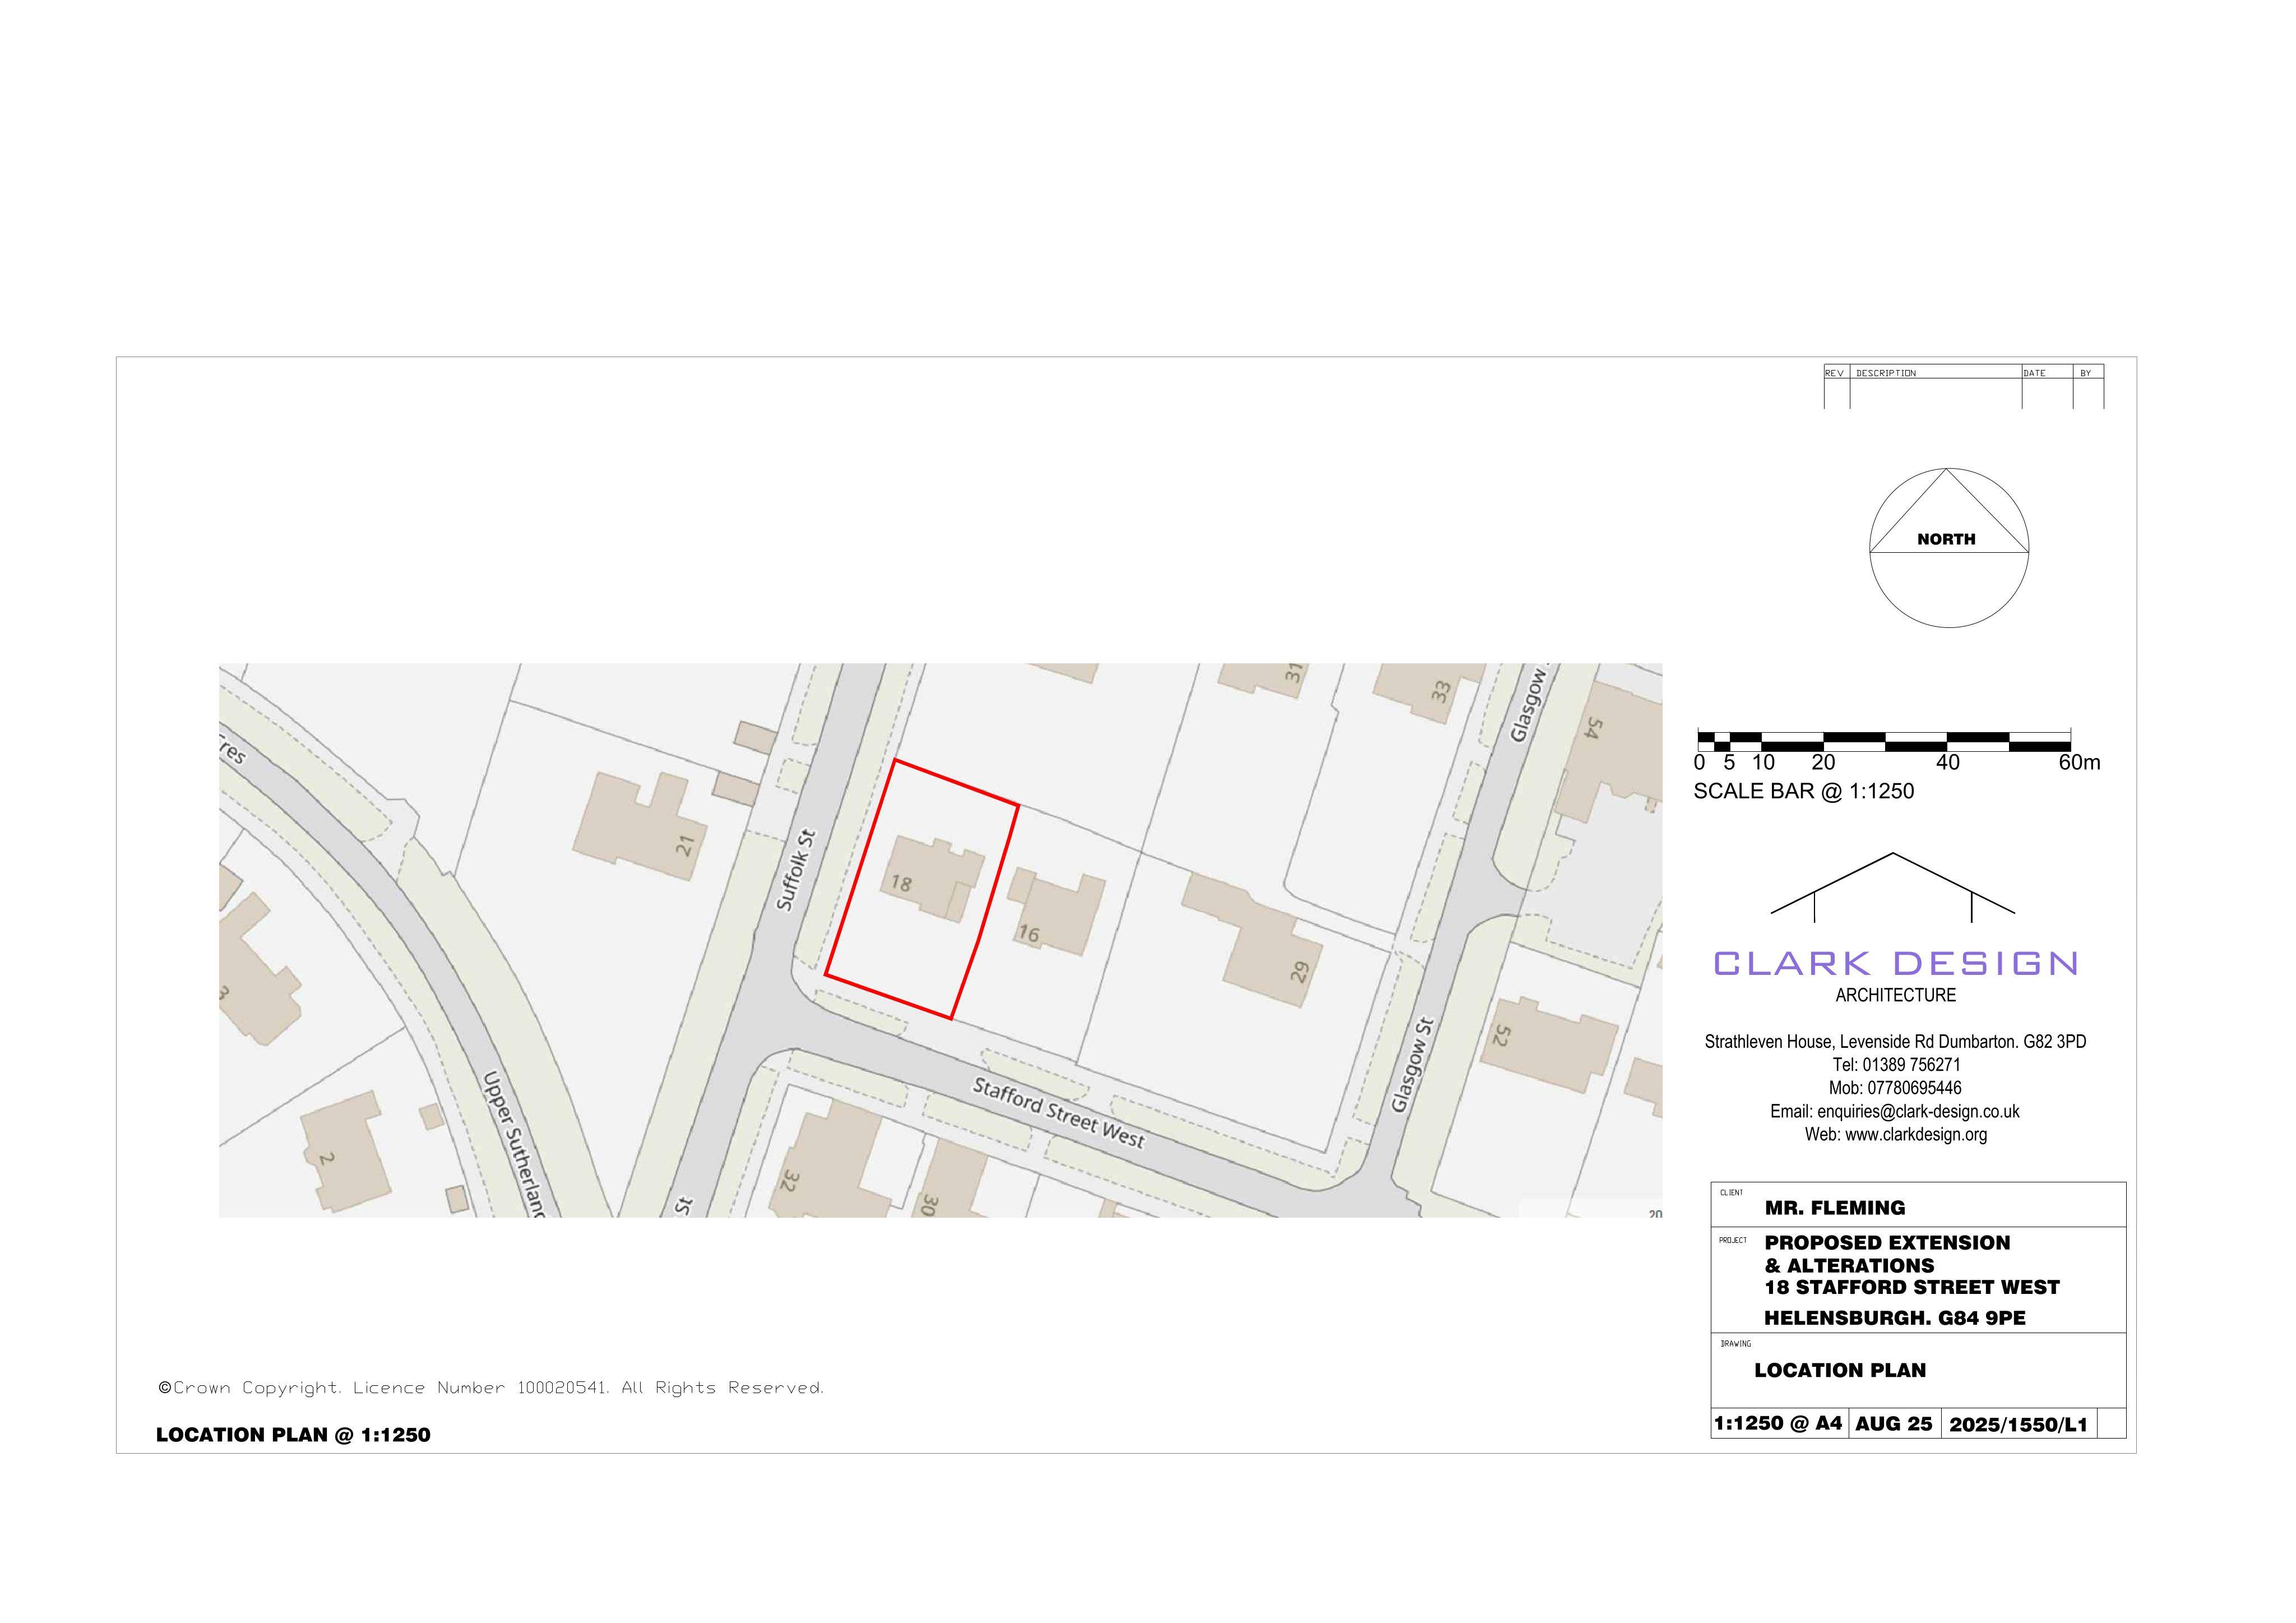Screen dimensions: 2296x1623
Task: Click the 2025/1550/L1 drawing number
Action: [x=2018, y=1425]
